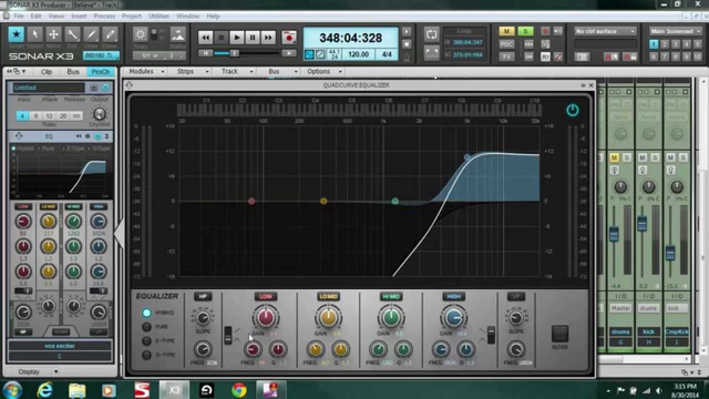Image resolution: width=709 pixels, height=399 pixels.
Task: Switch to the Clip inspector tab
Action: click(x=47, y=72)
